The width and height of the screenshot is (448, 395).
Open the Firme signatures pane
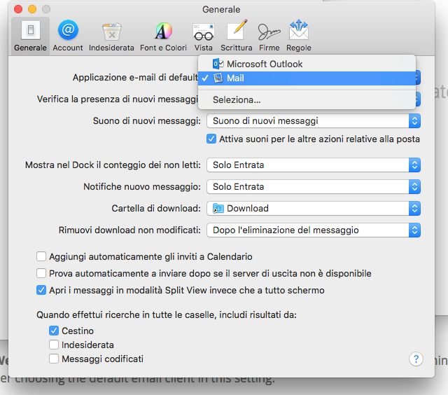point(269,36)
